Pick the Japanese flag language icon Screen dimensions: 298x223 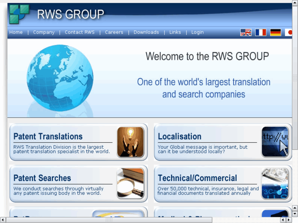289,32
